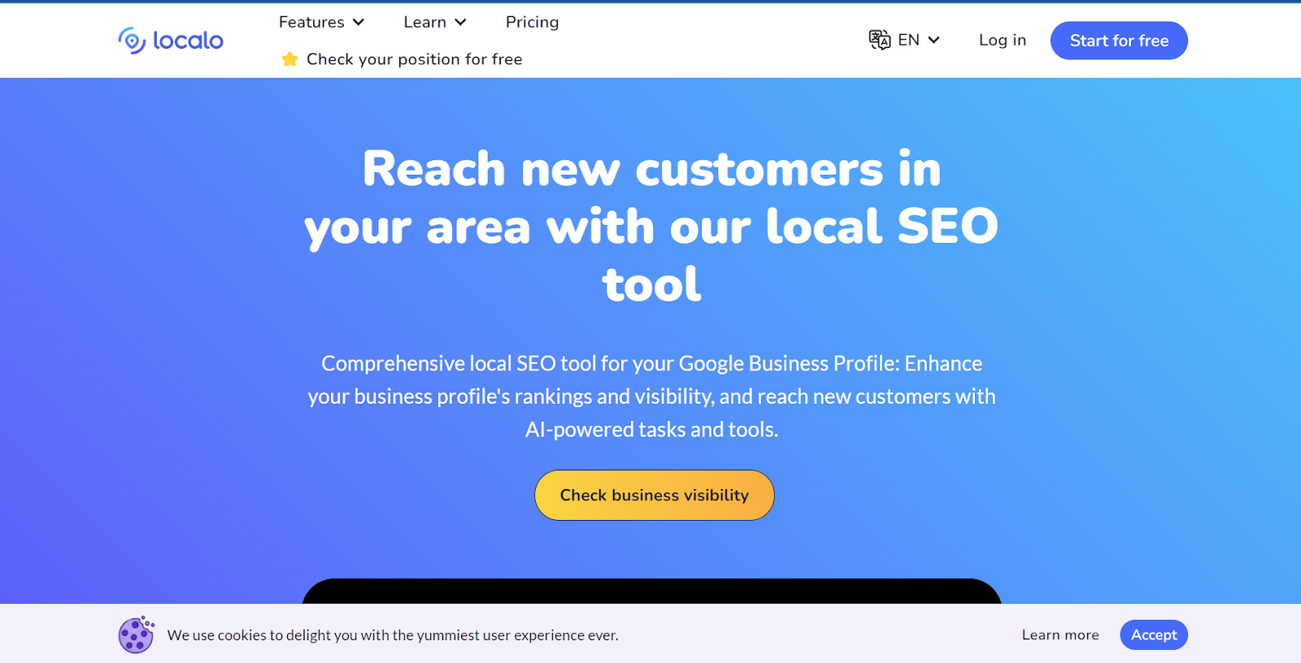1301x663 pixels.
Task: Click the hero headline text
Action: tap(650, 226)
